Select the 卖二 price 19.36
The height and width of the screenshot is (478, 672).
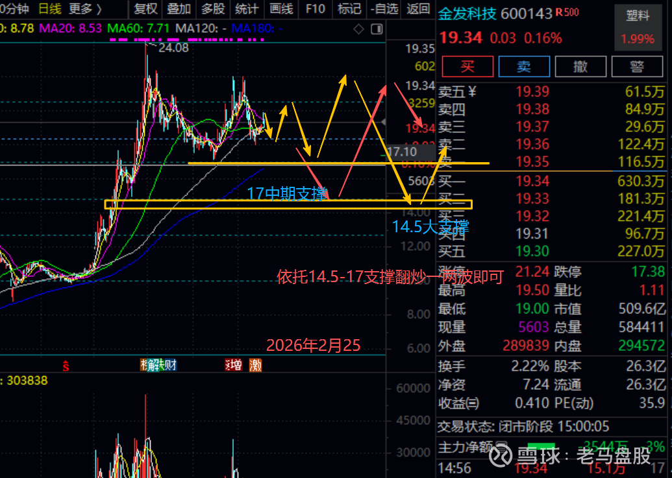pyautogui.click(x=532, y=144)
